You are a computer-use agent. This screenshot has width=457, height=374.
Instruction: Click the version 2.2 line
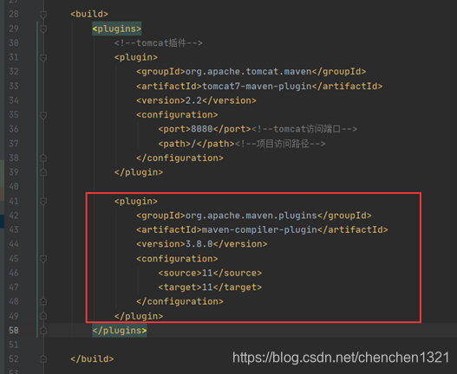click(x=196, y=100)
